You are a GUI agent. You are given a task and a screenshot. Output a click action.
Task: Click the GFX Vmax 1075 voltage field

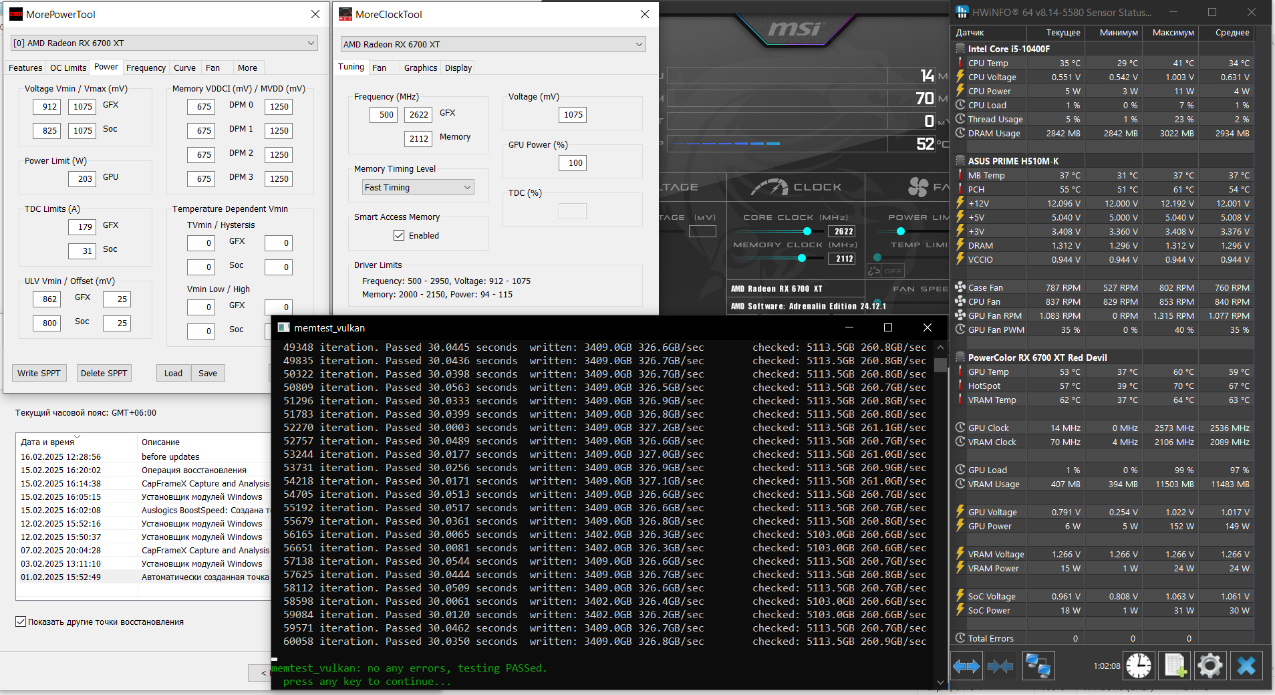click(x=82, y=106)
